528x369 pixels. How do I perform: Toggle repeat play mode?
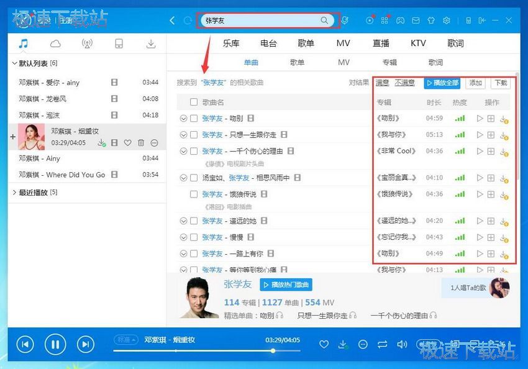click(382, 344)
